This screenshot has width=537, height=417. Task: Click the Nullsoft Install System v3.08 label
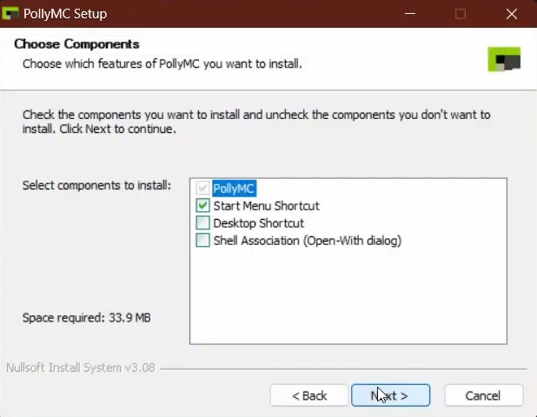[x=81, y=367]
